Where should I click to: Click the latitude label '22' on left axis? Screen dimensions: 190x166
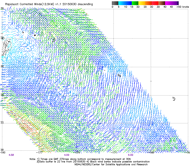[2, 122]
